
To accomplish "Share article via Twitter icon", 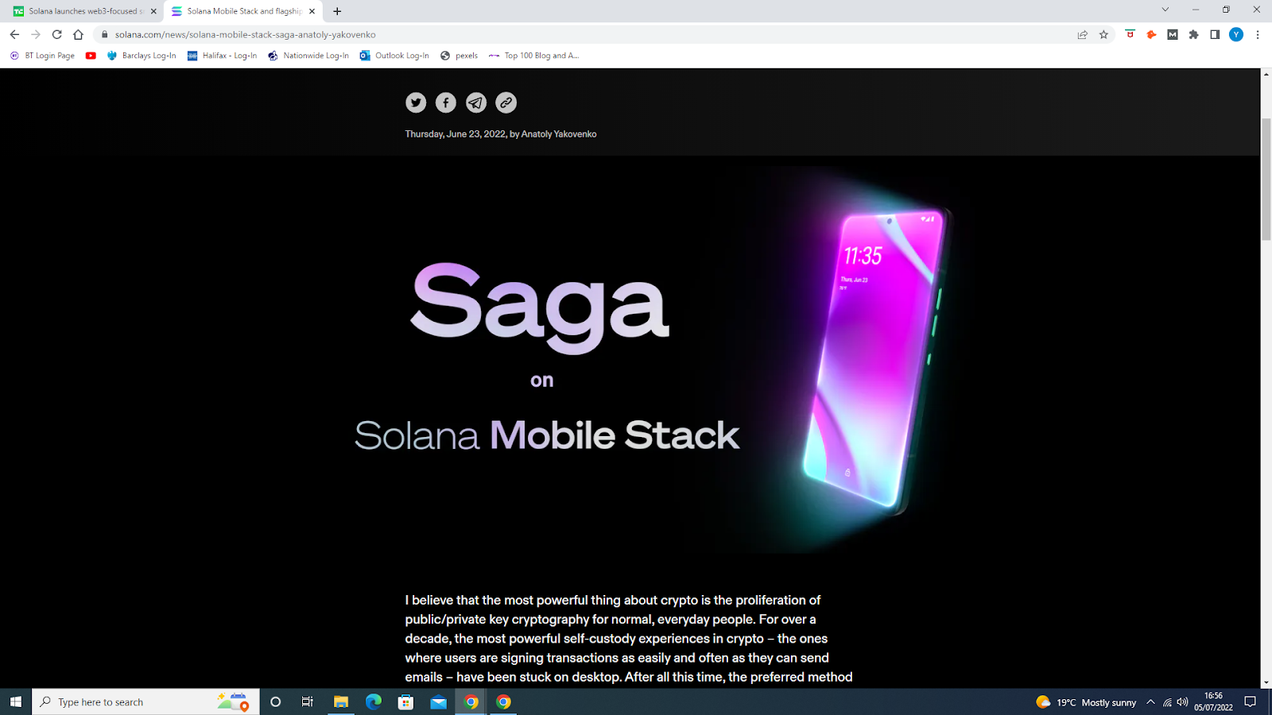I will pos(416,102).
